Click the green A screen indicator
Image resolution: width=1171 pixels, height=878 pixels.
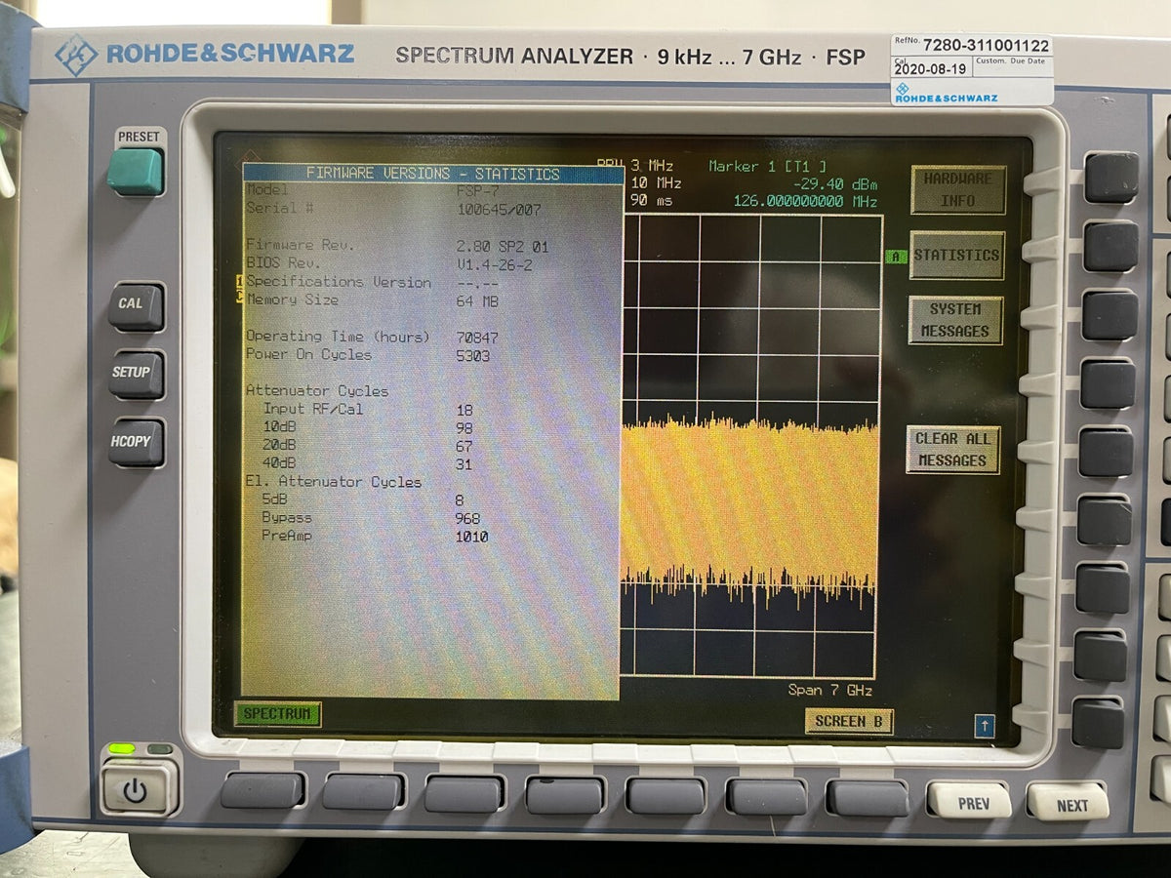[x=895, y=257]
